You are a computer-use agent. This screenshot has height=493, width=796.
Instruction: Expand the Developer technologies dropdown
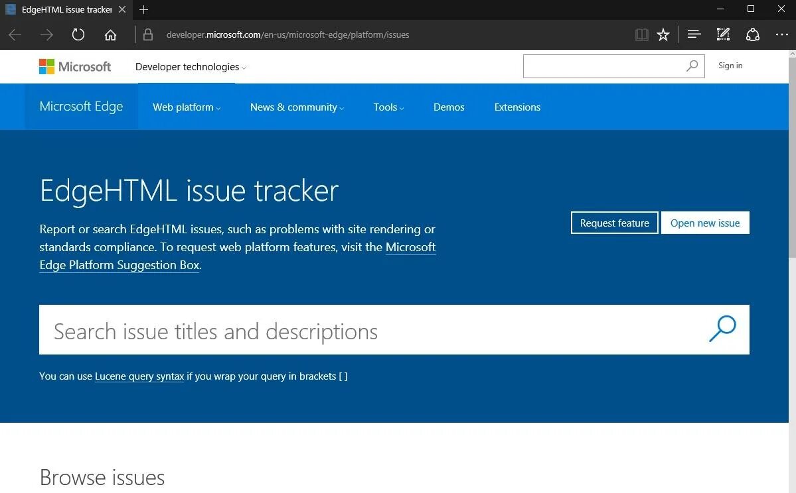click(x=191, y=67)
